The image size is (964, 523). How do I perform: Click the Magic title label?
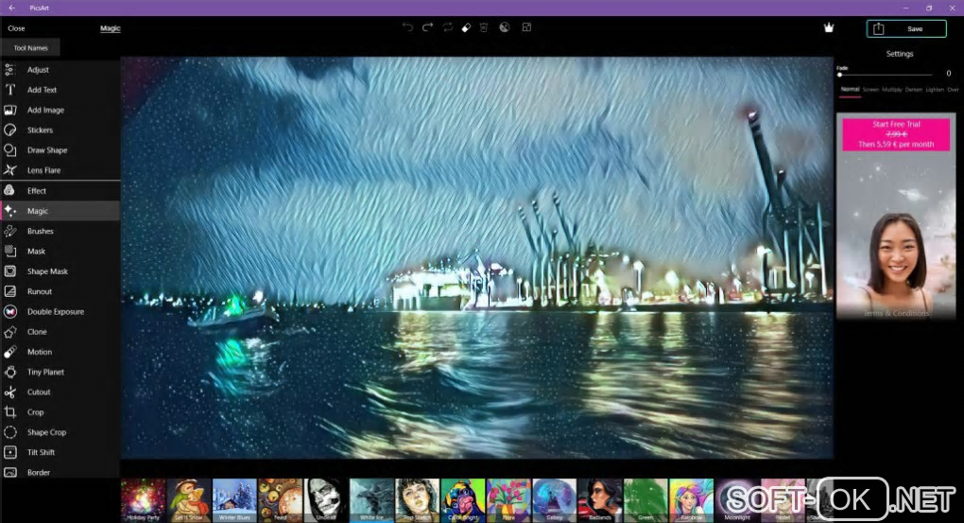pos(111,28)
